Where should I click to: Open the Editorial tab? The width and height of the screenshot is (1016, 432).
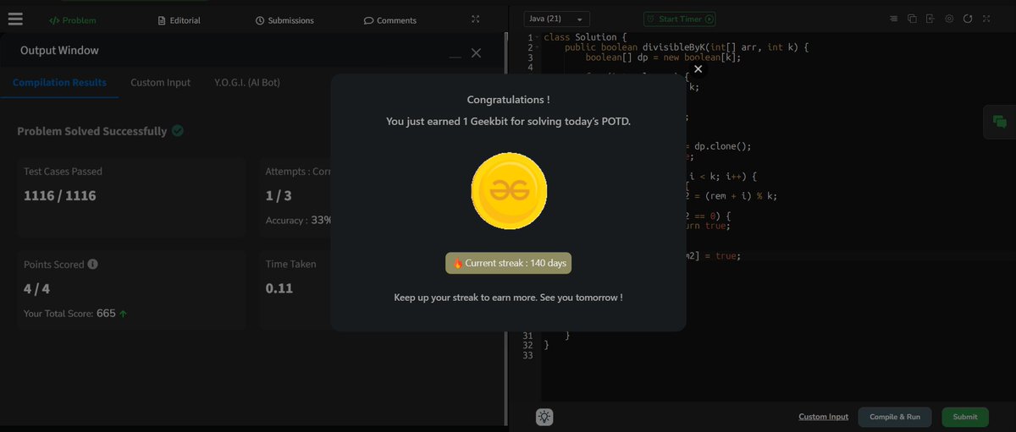(x=179, y=20)
